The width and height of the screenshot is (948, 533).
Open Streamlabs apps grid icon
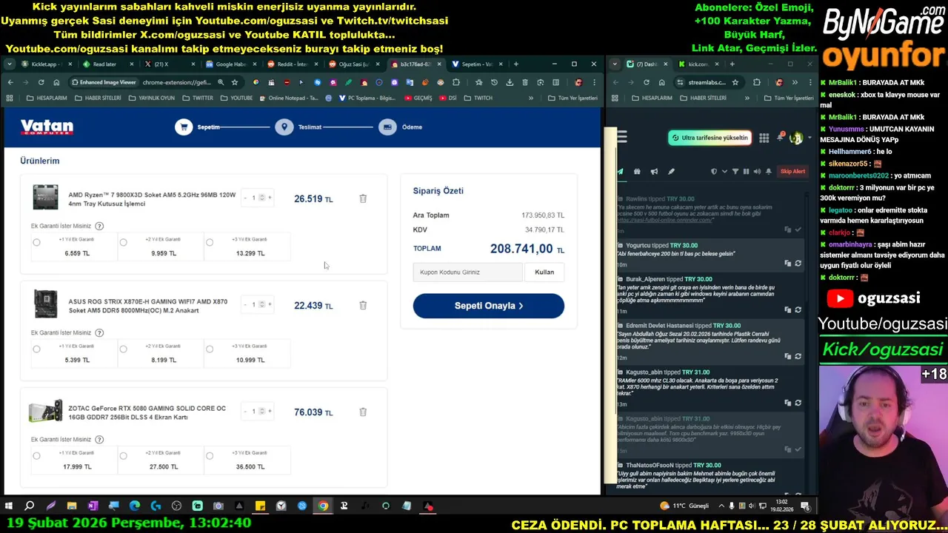point(764,138)
